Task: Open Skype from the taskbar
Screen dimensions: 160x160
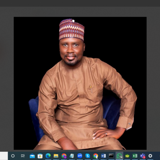Action: 88,156
